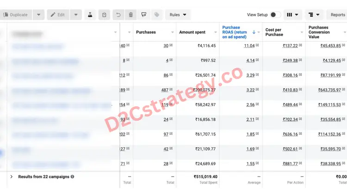Open the Edit dropdown arrow
Image resolution: width=347 pixels, height=195 pixels.
tap(76, 15)
